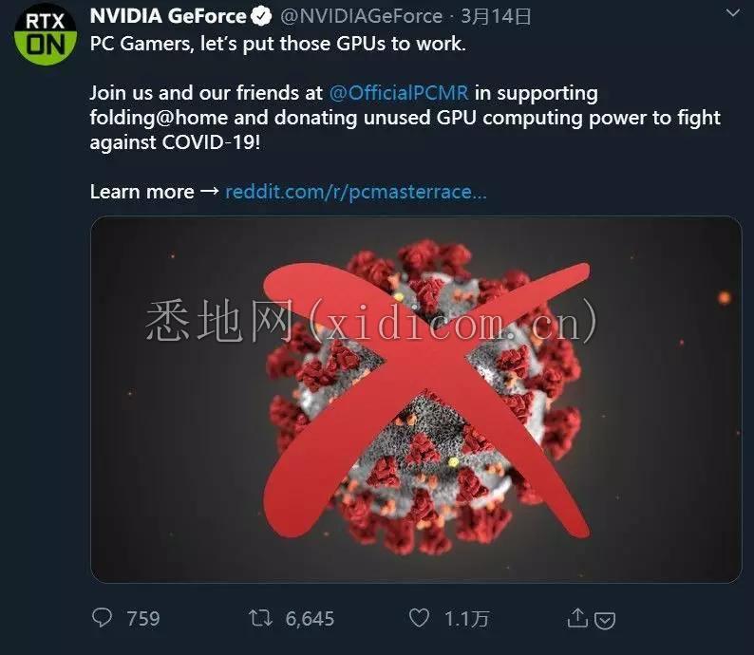Click the verified badge checkmark
This screenshot has height=655, width=754.
[x=261, y=16]
